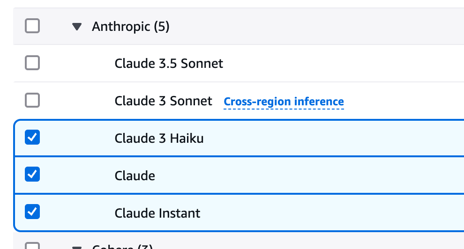Click empty area right of Claude 3 Haiku name
Viewport: 464px width, 249px height.
[x=328, y=138]
